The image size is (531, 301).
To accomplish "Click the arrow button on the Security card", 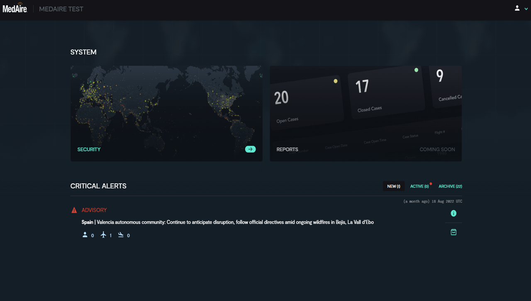I will point(250,149).
